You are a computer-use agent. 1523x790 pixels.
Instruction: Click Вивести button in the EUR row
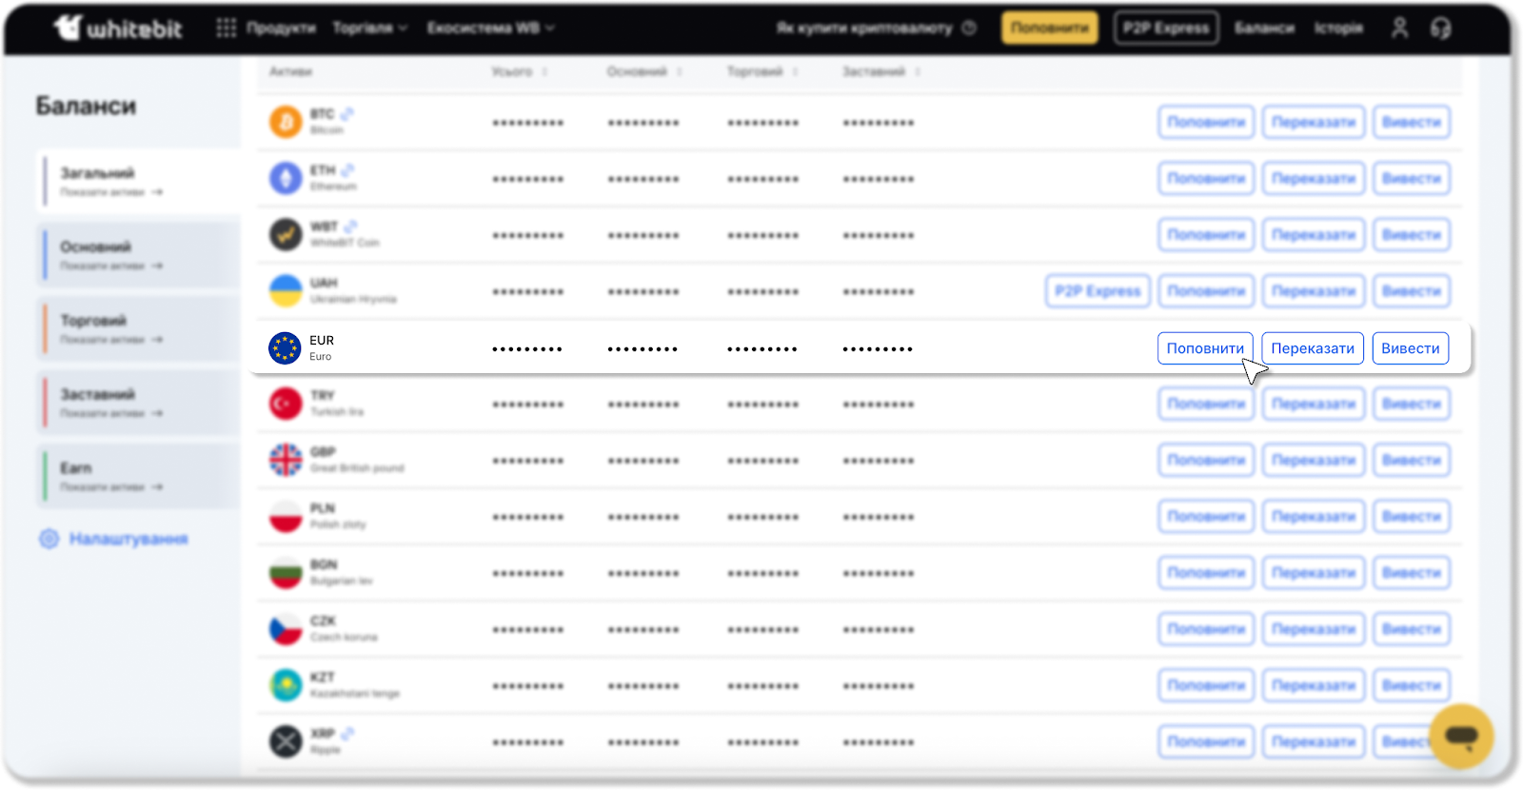point(1410,348)
